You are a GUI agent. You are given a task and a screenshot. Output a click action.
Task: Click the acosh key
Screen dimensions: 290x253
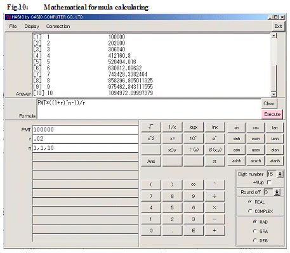click(256, 161)
